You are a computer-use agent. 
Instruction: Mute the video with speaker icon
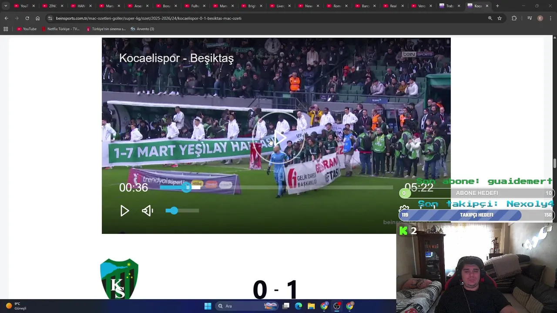point(148,211)
